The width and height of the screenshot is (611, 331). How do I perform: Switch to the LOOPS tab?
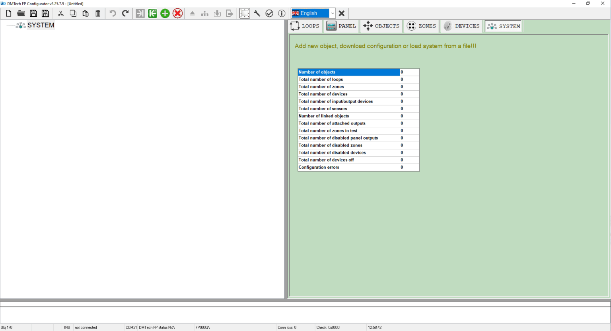(305, 26)
